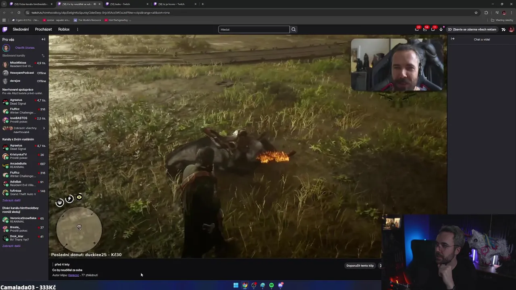Image resolution: width=516 pixels, height=290 pixels.
Task: Open the Elgato 4K Pro bookmark
Action: tap(25, 20)
